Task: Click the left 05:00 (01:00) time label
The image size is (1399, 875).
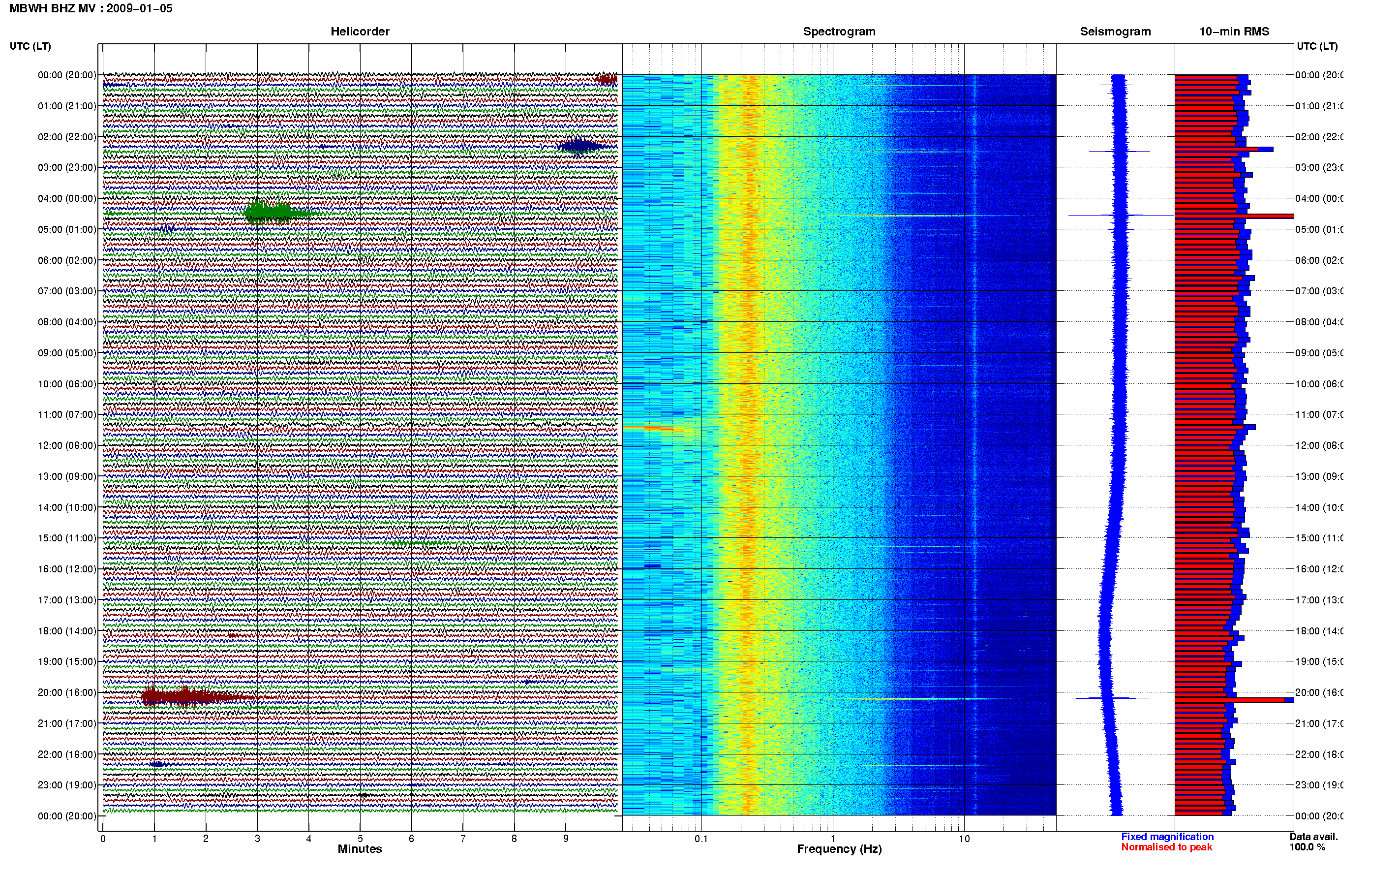Action: (x=67, y=230)
